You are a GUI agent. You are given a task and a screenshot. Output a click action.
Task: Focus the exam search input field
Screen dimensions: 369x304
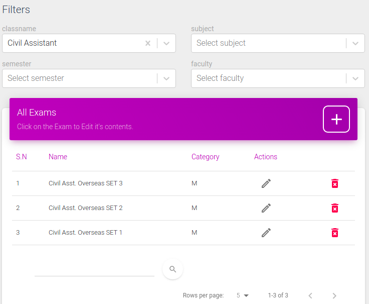tap(94, 270)
